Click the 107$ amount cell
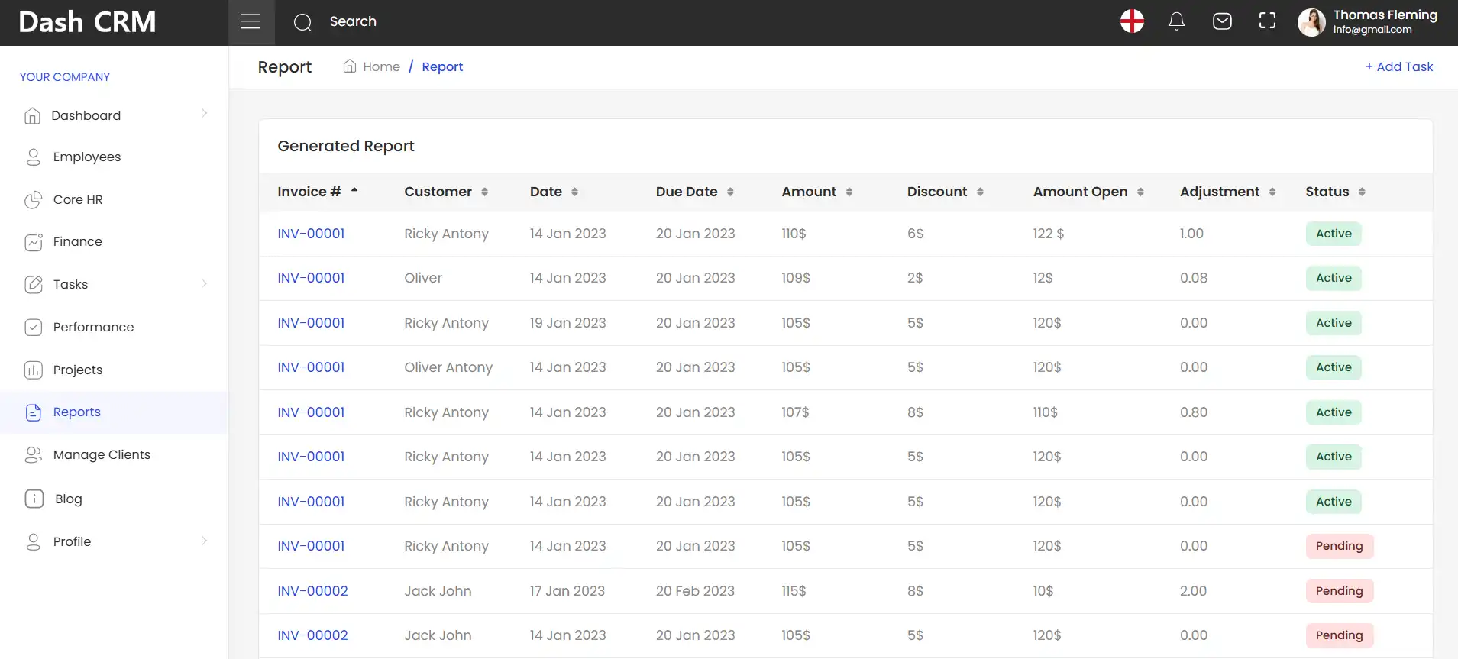The image size is (1458, 659). 795,412
